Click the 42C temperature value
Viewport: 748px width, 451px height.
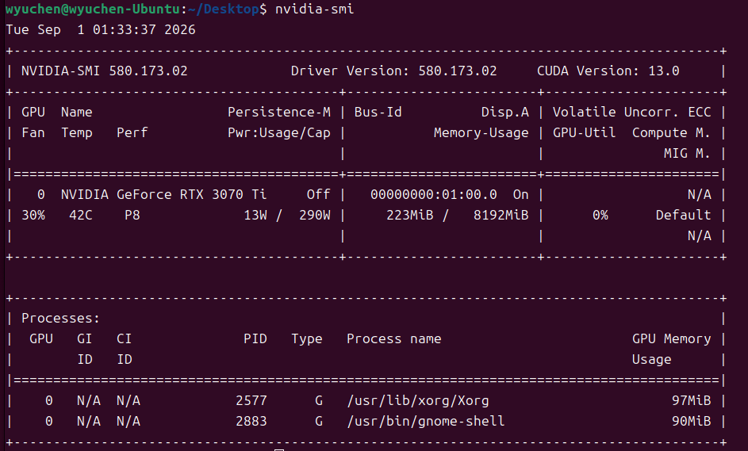click(81, 216)
